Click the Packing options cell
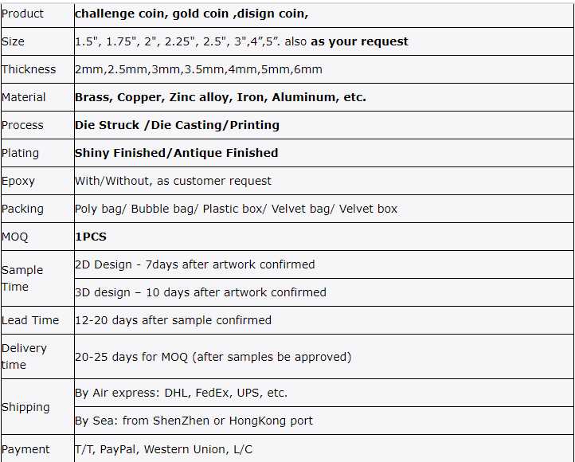This screenshot has height=462, width=575. tap(236, 209)
